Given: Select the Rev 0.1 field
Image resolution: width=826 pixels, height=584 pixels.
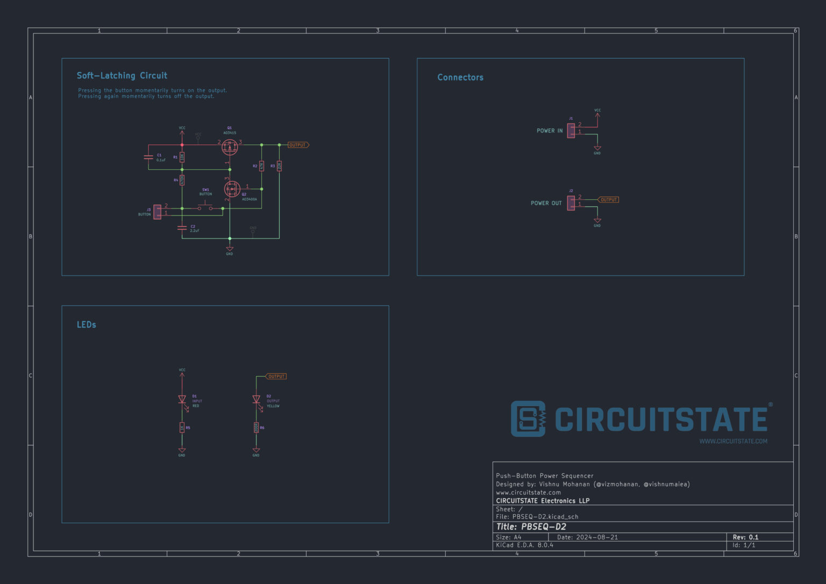Looking at the screenshot, I should [745, 537].
